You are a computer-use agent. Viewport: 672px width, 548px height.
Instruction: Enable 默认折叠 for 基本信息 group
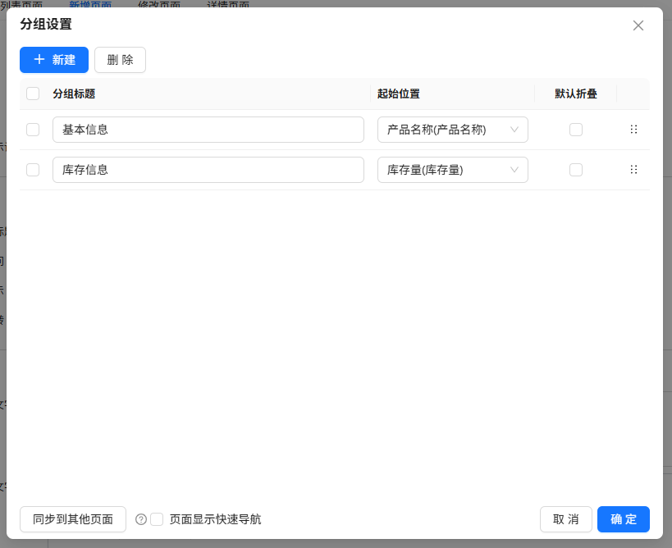[x=575, y=130]
